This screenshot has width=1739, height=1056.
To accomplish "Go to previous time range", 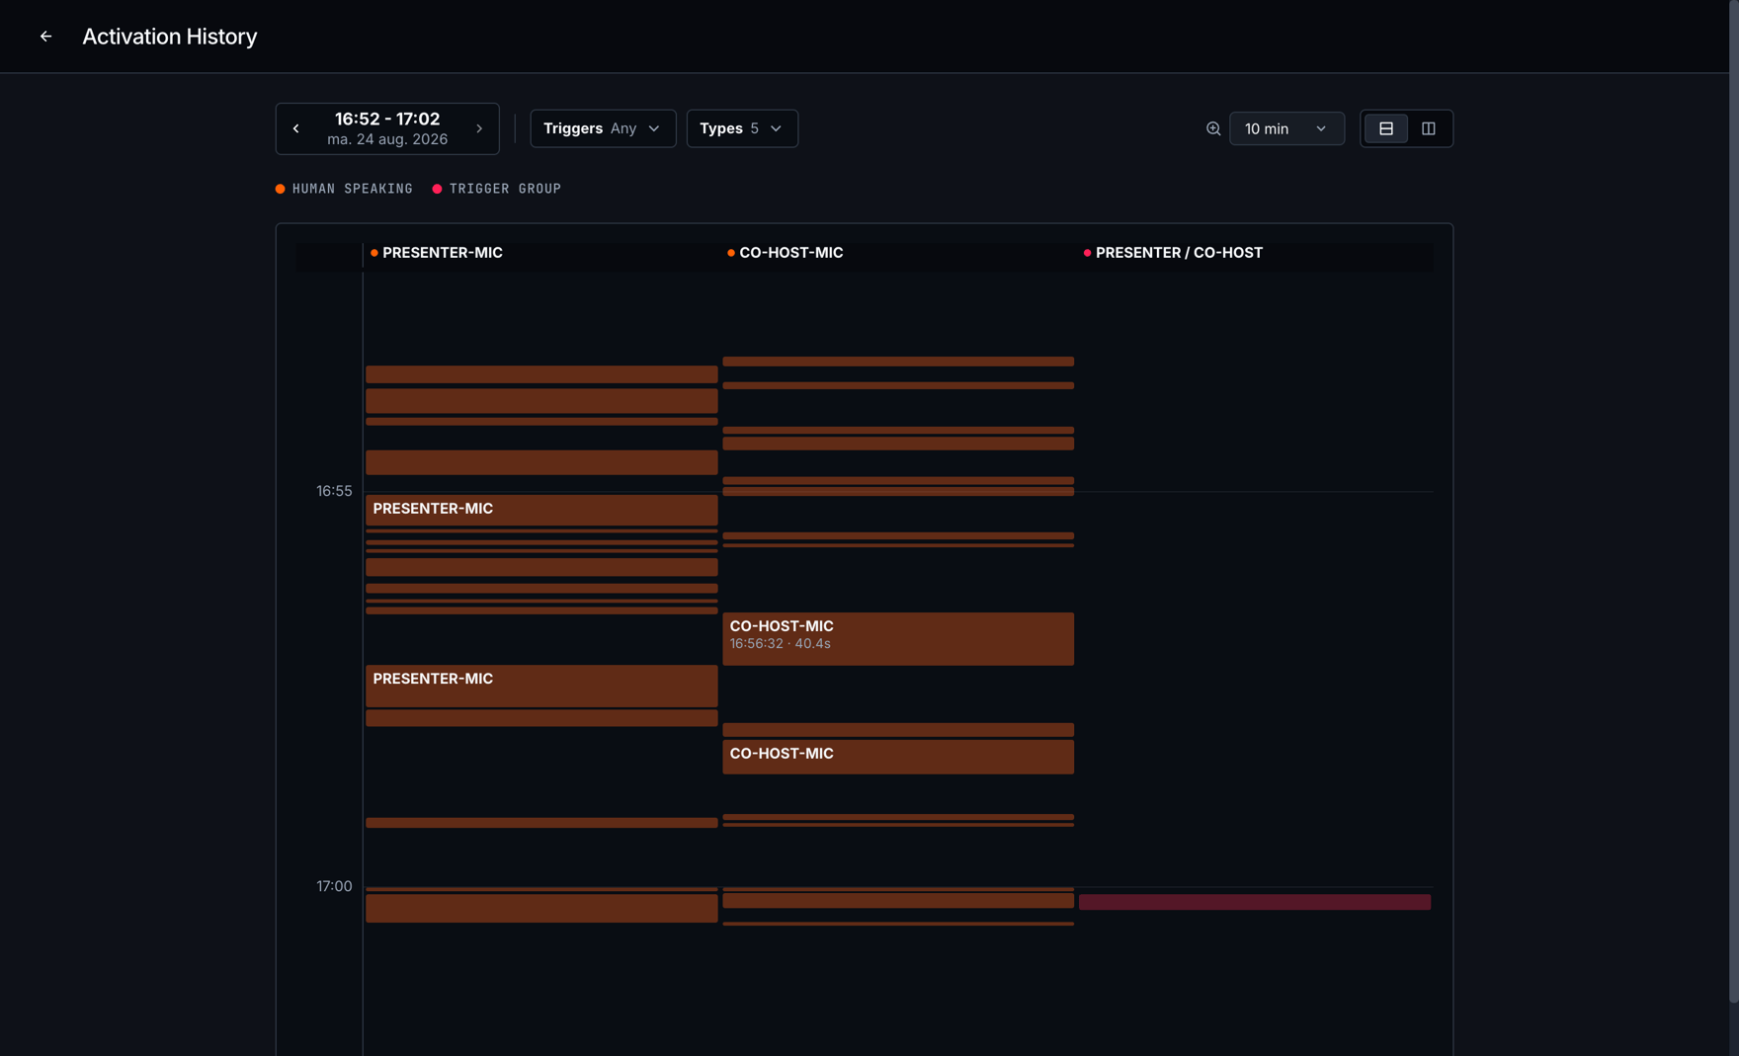I will pos(296,128).
